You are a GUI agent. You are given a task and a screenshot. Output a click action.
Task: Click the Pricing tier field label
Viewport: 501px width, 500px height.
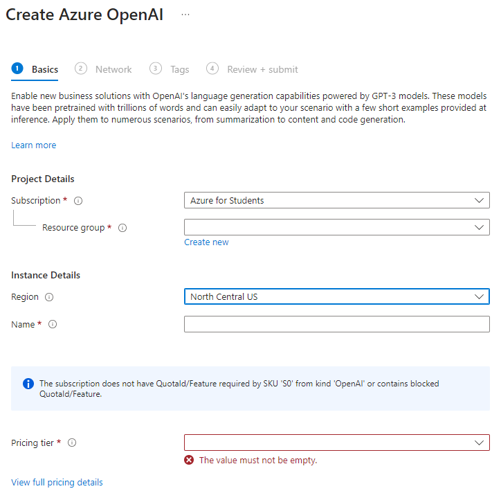33,443
